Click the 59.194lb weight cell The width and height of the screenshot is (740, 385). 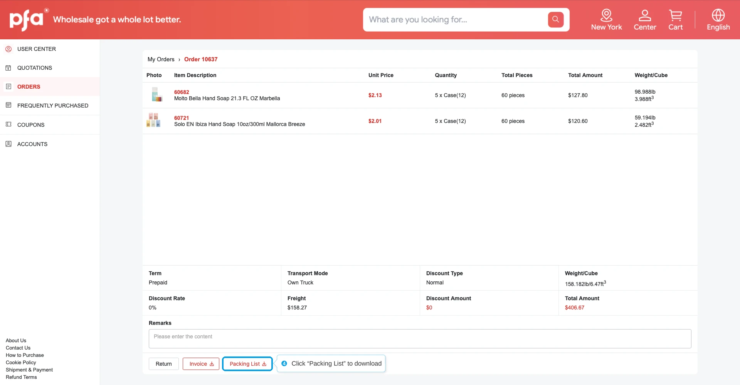[x=645, y=118]
